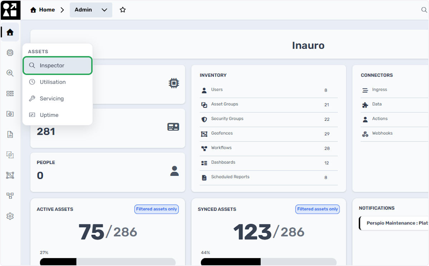Image resolution: width=429 pixels, height=266 pixels.
Task: Click the Workflows icon in Inventory
Action: [204, 148]
